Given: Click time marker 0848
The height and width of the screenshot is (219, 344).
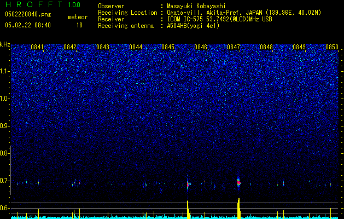Looking at the screenshot, I should pos(266,47).
